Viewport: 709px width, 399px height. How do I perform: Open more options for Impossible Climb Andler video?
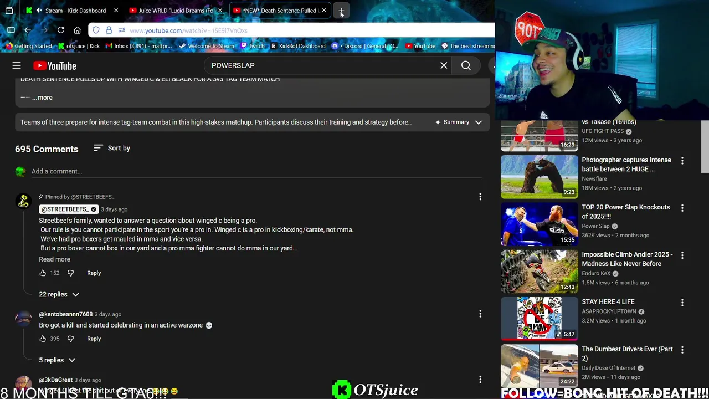[682, 255]
